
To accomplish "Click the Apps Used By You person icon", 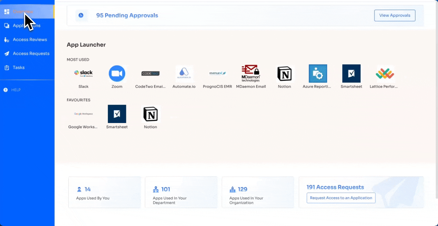I will [79, 189].
